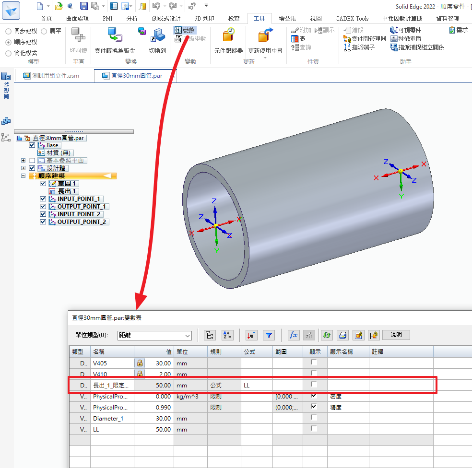Check the 顯示 box for LL variable row
This screenshot has width=472, height=468.
pos(314,428)
